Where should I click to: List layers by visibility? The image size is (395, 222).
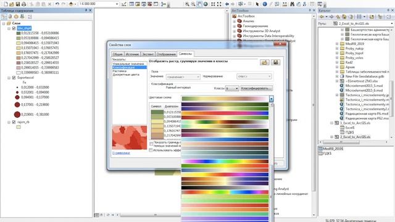(x=16, y=17)
